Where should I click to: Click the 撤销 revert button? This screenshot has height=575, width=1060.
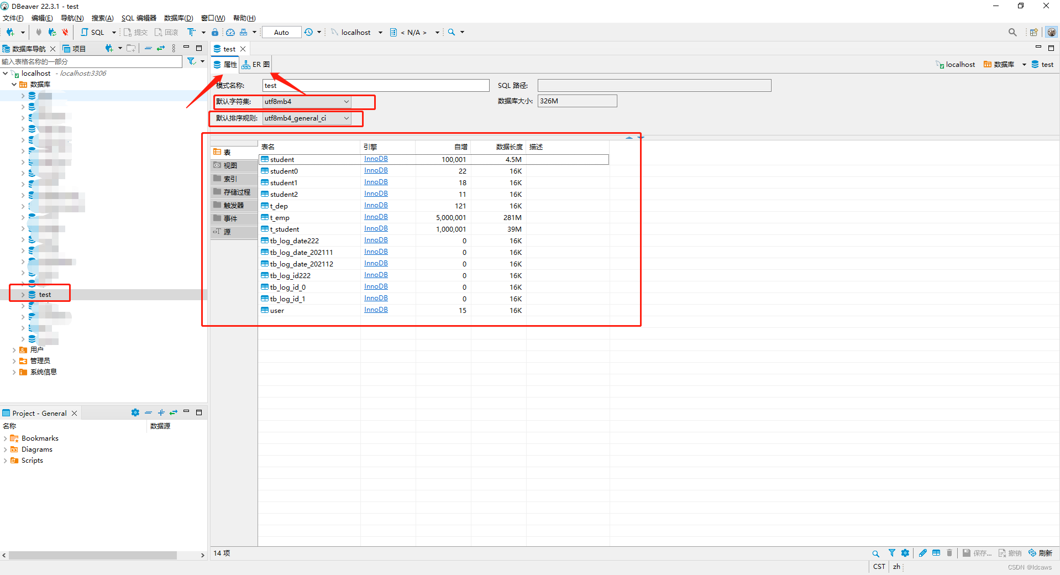coord(1010,553)
